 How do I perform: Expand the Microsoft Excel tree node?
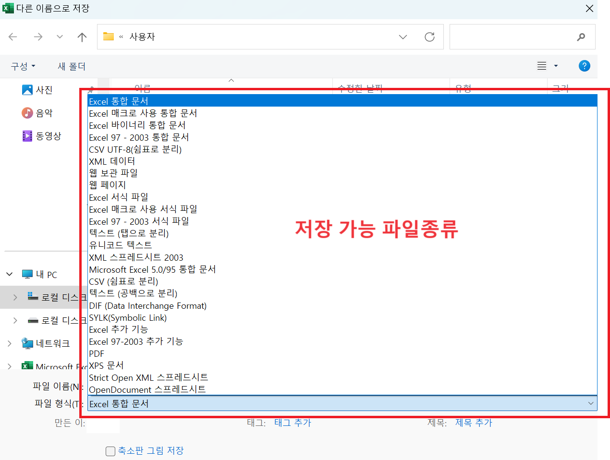click(x=10, y=366)
